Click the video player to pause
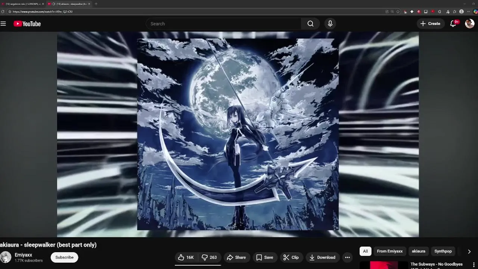The image size is (478, 269). pos(238,134)
